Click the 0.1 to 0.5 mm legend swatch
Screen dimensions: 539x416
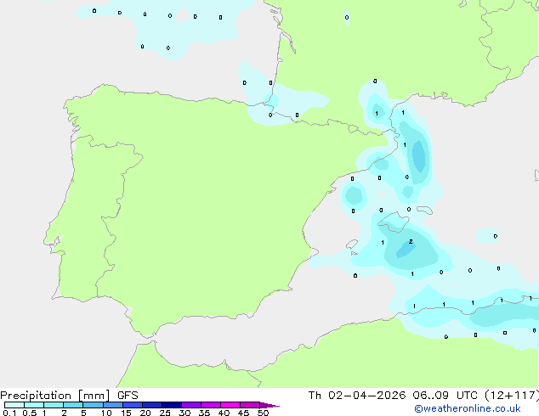pyautogui.click(x=14, y=405)
